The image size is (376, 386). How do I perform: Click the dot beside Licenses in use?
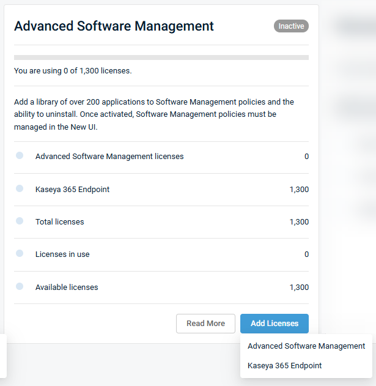coord(20,253)
